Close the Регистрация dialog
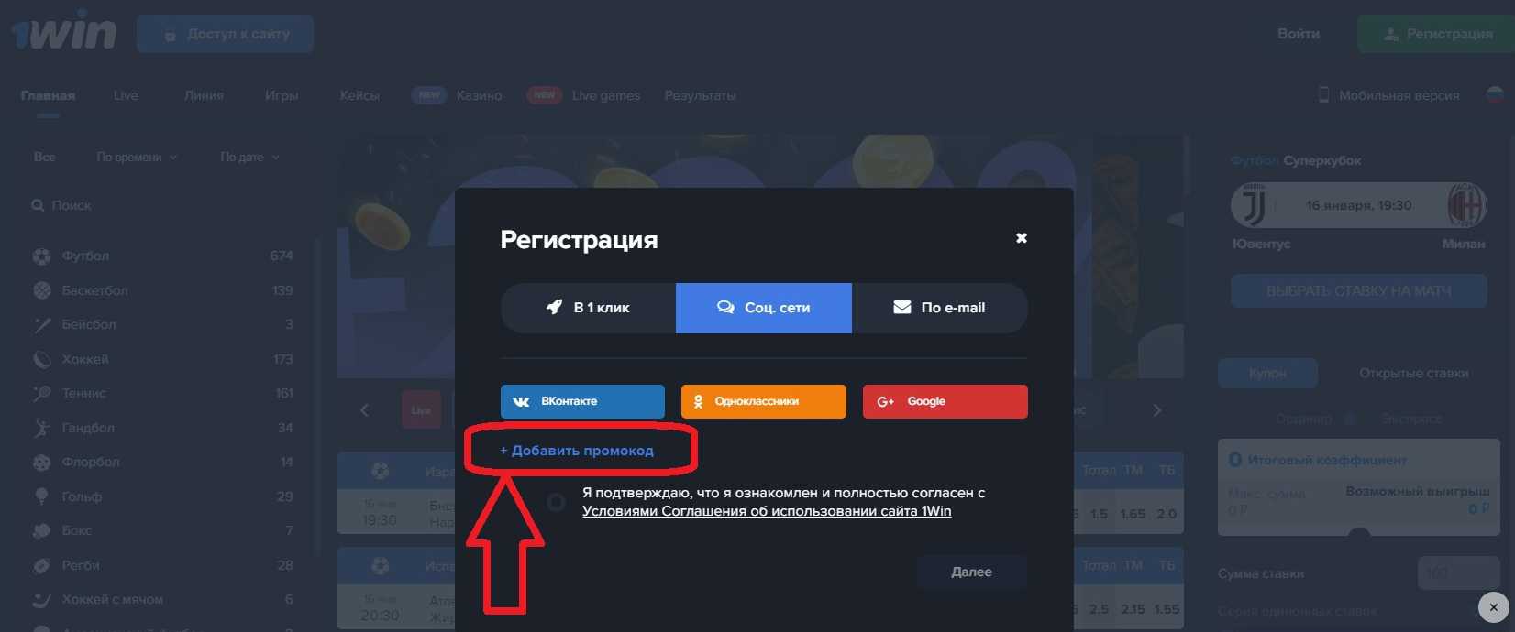This screenshot has height=632, width=1515. coord(1022,238)
